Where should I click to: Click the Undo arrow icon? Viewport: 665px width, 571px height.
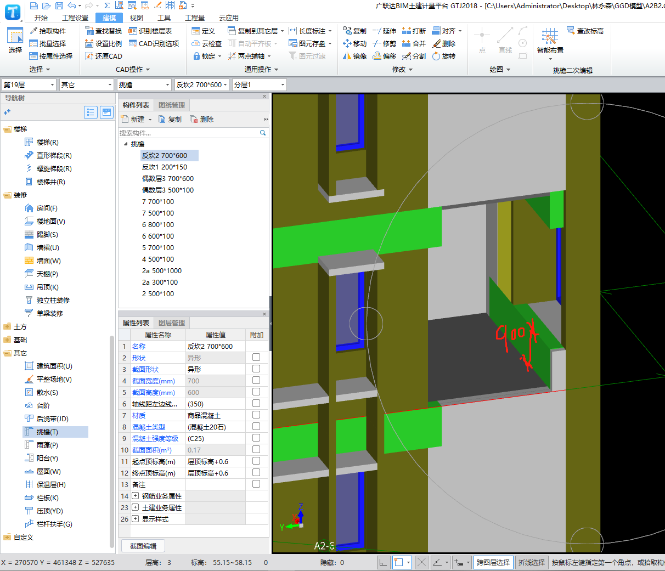tap(72, 5)
